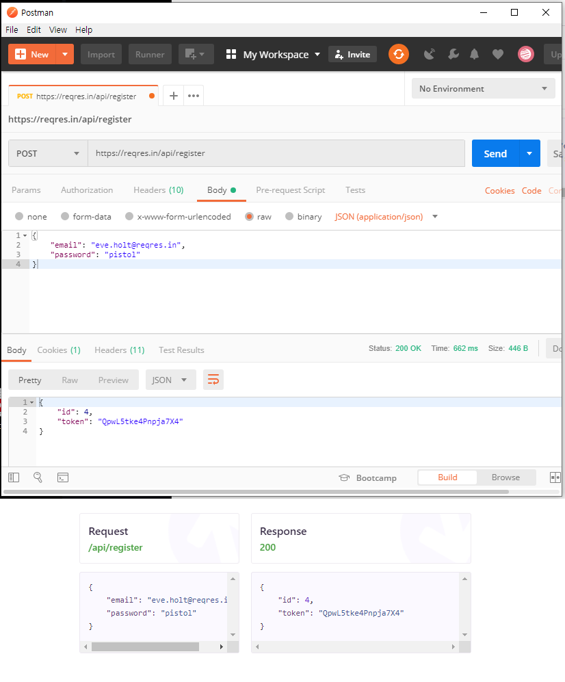Expand the Send button dropdown arrow
565x682 pixels.
529,153
